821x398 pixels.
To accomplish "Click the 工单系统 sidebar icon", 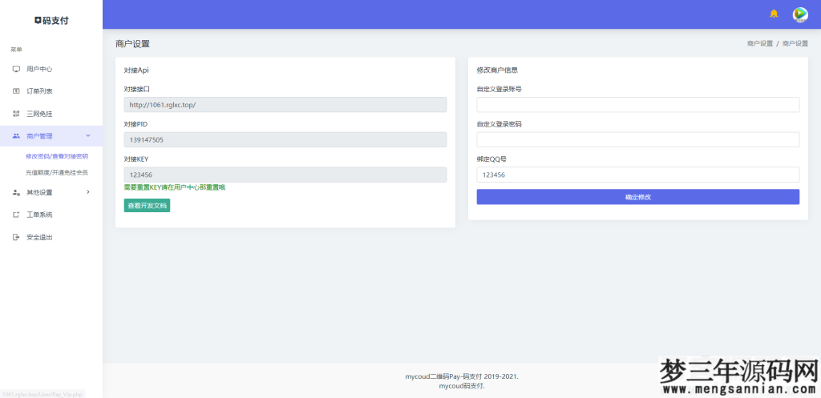I will click(x=16, y=215).
